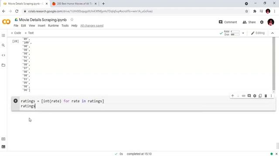
Task: Star the Movie Details Scraping notebook
Action: coord(72,19)
